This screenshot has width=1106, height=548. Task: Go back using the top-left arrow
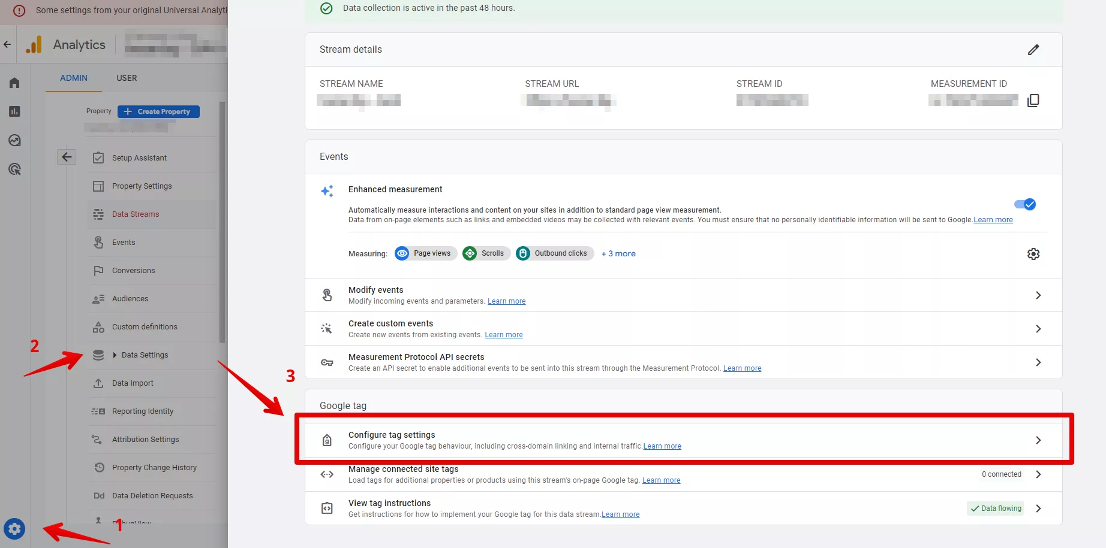[7, 44]
